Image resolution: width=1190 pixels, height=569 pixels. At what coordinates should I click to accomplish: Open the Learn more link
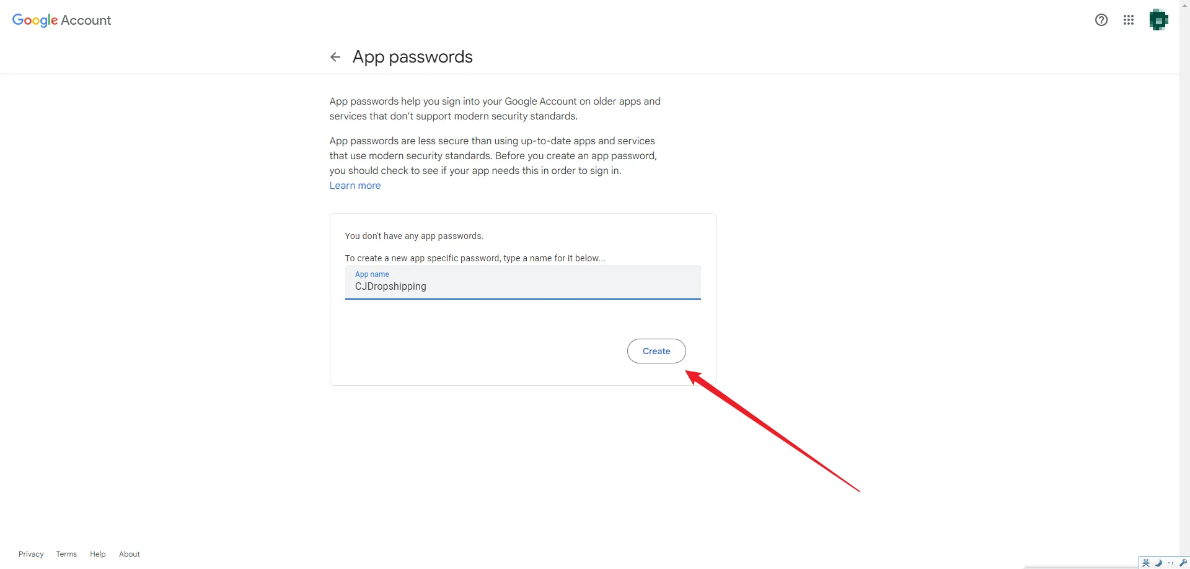(x=355, y=186)
